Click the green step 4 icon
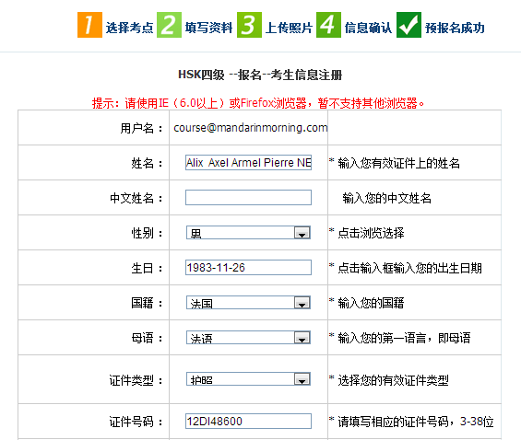Image resolution: width=521 pixels, height=440 pixels. (x=328, y=25)
